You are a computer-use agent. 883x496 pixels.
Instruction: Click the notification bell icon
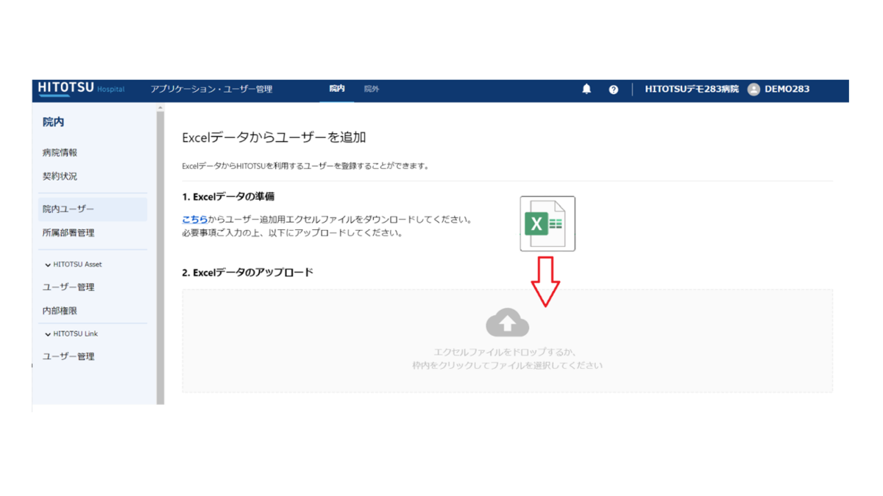click(x=586, y=89)
